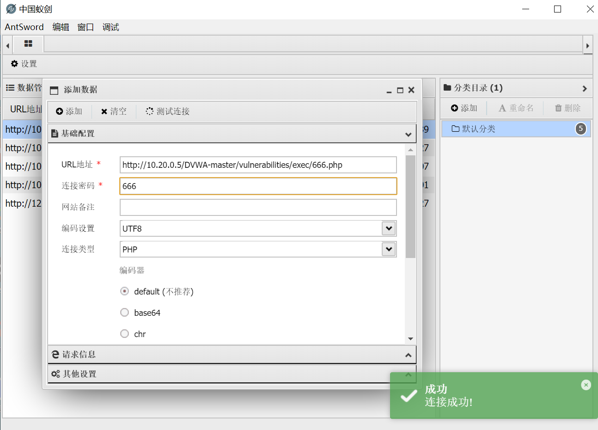Click the success checkmark icon

(409, 396)
